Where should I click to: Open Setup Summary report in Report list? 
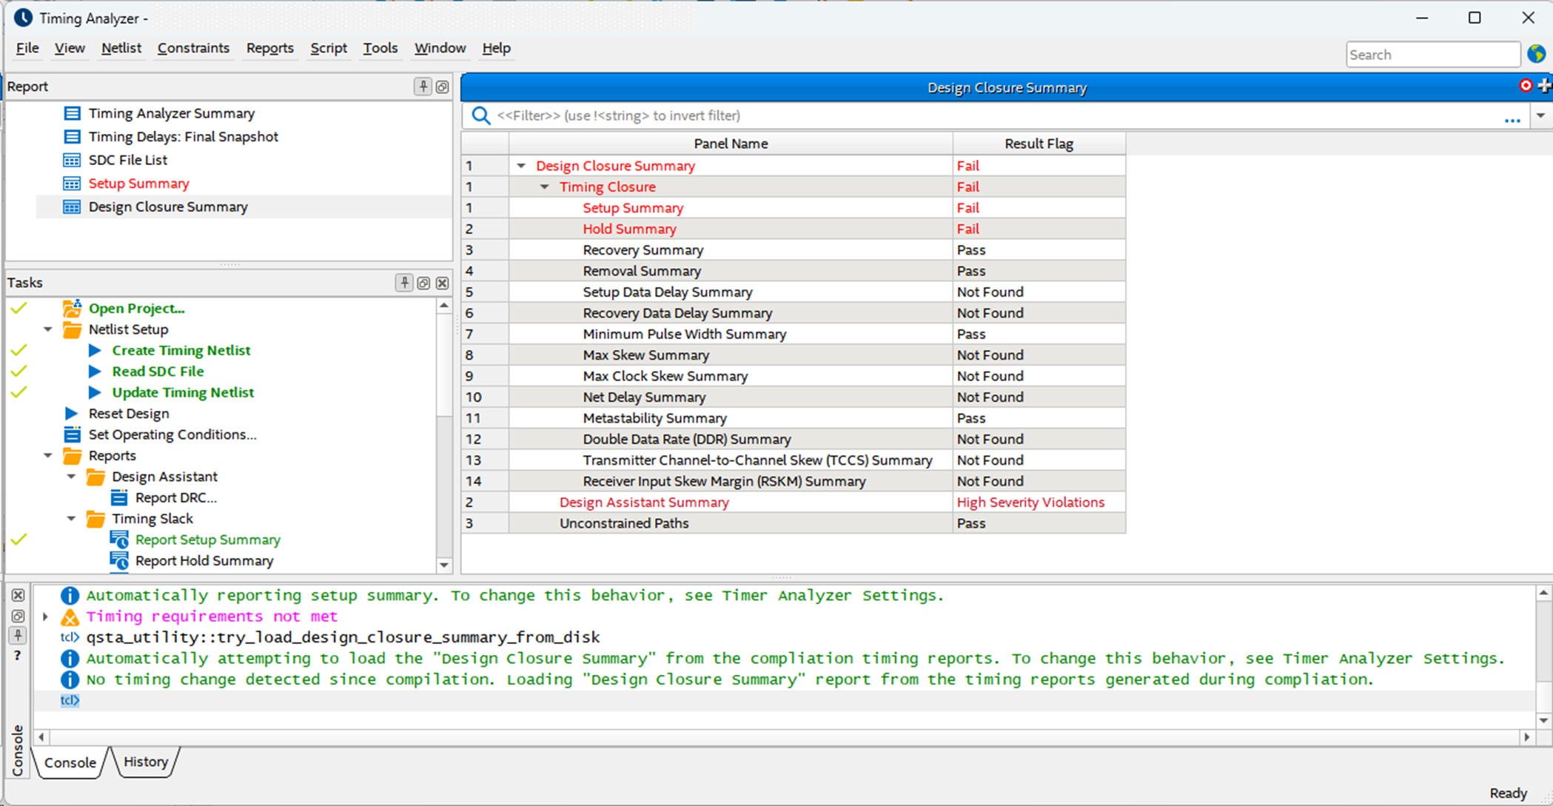[138, 184]
